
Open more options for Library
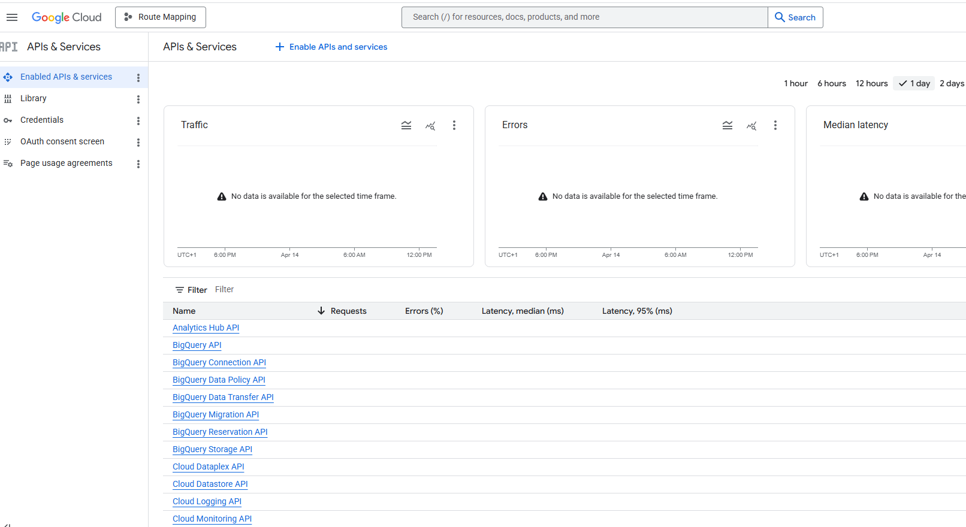138,99
